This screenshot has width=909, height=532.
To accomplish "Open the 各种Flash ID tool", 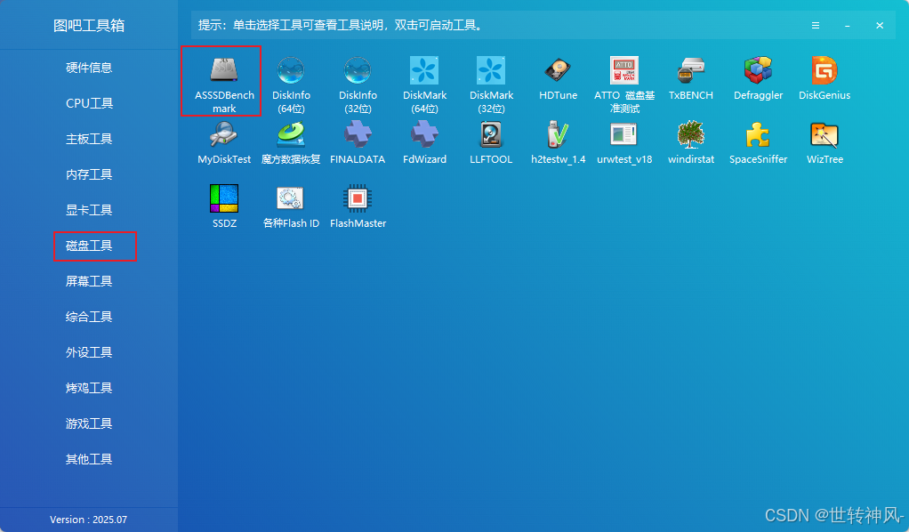I will click(x=291, y=203).
